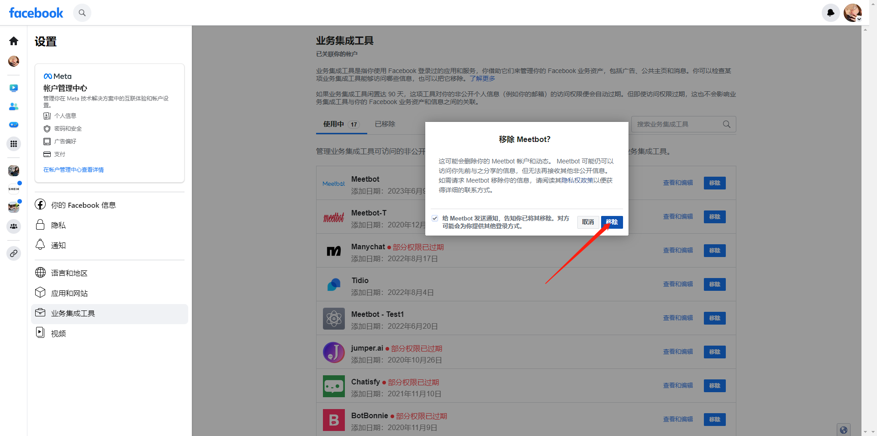The height and width of the screenshot is (436, 877).
Task: Click 在帐户管理中心查看详情 link
Action: [74, 170]
